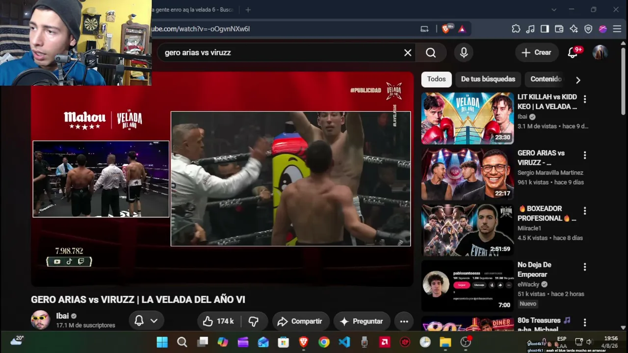Open options for No Deja De Empeorar video
628x353 pixels.
click(584, 267)
